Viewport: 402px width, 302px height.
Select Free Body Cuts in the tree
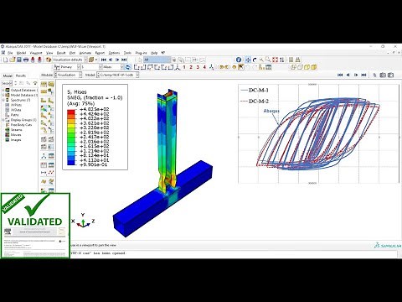coord(21,125)
